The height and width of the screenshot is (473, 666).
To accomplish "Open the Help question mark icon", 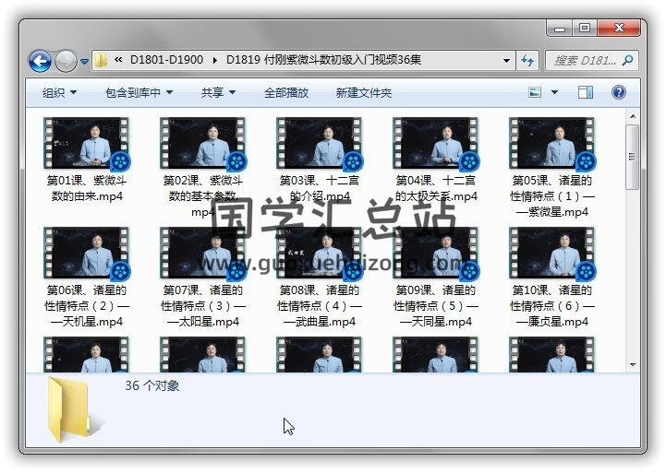I will (618, 92).
